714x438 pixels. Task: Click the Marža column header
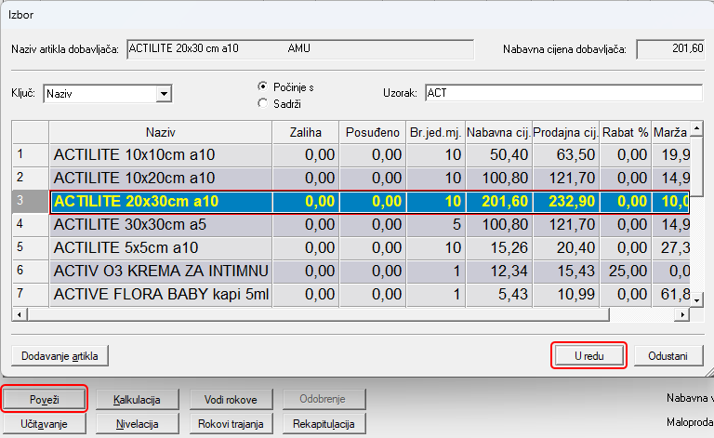pos(670,132)
